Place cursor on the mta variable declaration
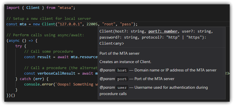The width and height of the screenshot is (234, 106). pyautogui.click(x=23, y=24)
